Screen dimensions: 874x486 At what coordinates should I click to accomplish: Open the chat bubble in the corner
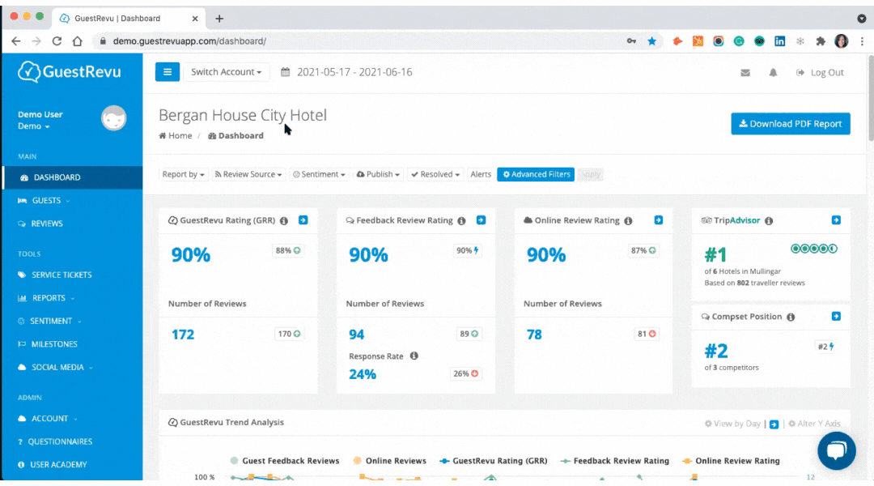pyautogui.click(x=837, y=450)
